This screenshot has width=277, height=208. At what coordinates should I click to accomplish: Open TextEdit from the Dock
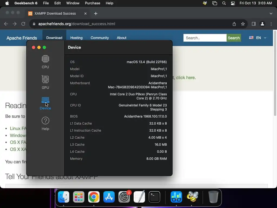pos(139,197)
